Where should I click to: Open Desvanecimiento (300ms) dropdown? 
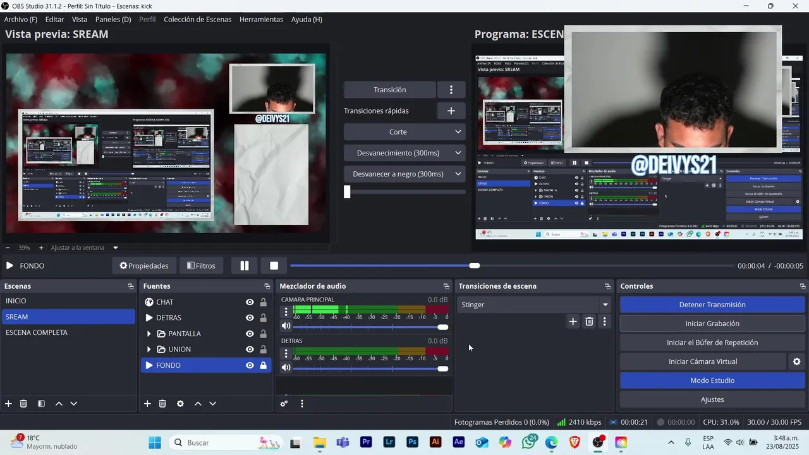point(458,153)
